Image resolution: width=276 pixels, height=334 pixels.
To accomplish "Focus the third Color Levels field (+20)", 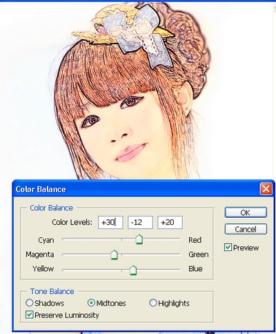I will click(170, 222).
